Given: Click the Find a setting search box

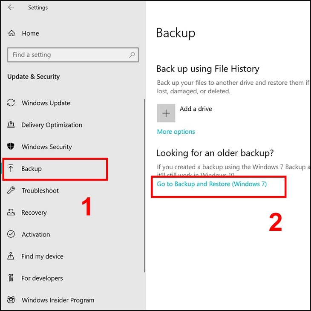Looking at the screenshot, I should 73,55.
